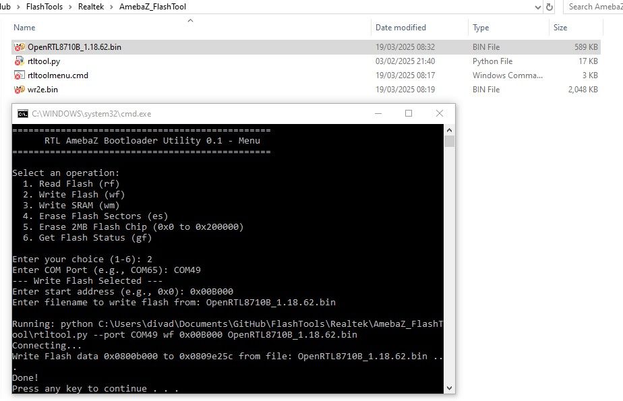The width and height of the screenshot is (623, 401).
Task: Expand the chevron after Realtek breadcrumb
Action: point(112,7)
